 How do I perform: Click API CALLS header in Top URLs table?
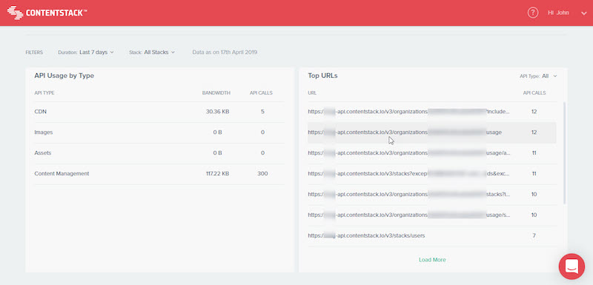tap(534, 93)
